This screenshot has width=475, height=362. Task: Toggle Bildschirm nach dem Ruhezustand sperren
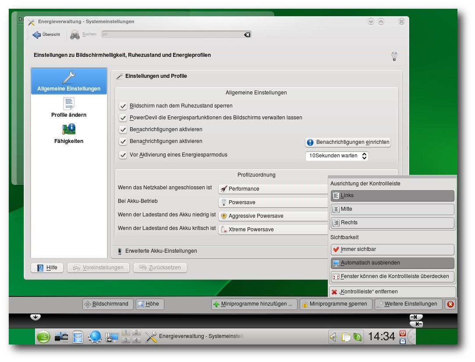pyautogui.click(x=123, y=106)
